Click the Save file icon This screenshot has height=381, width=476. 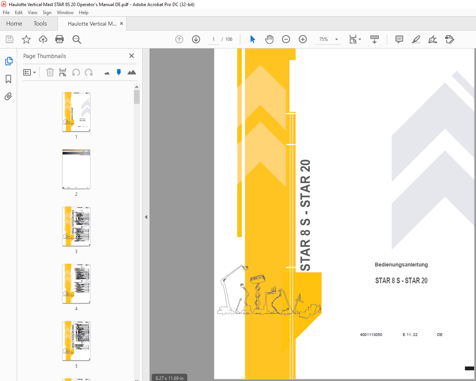pyautogui.click(x=10, y=39)
